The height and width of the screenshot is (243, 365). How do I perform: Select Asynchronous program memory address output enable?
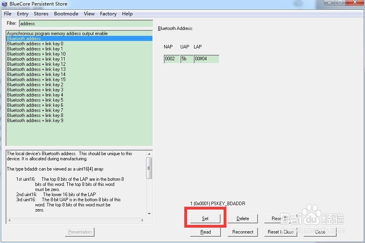(x=79, y=33)
